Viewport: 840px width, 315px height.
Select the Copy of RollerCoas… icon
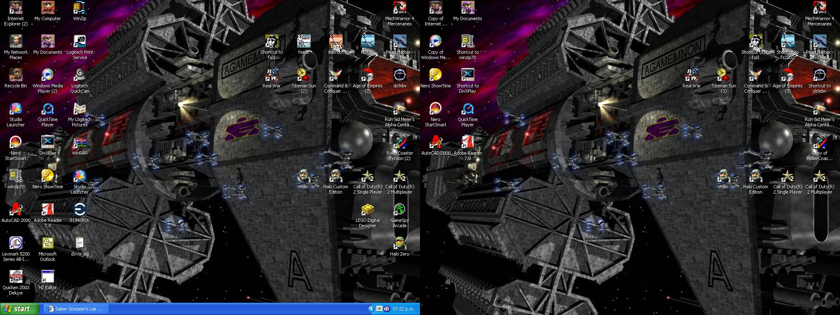819,148
